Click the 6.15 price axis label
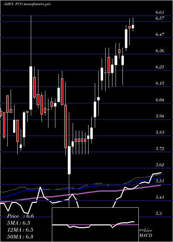Image resolution: width=173 pixels, height=242 pixels. click(160, 83)
